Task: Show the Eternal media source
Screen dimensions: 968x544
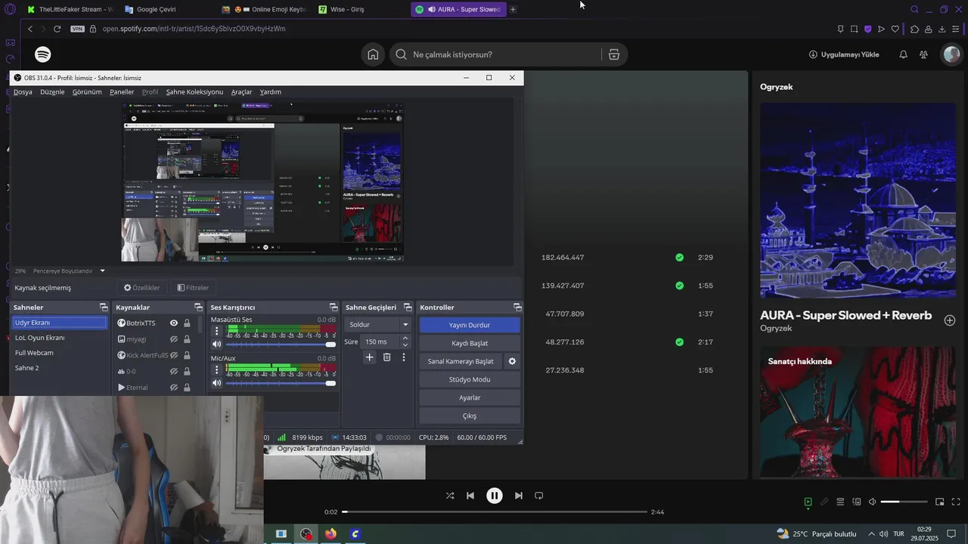Action: point(174,388)
